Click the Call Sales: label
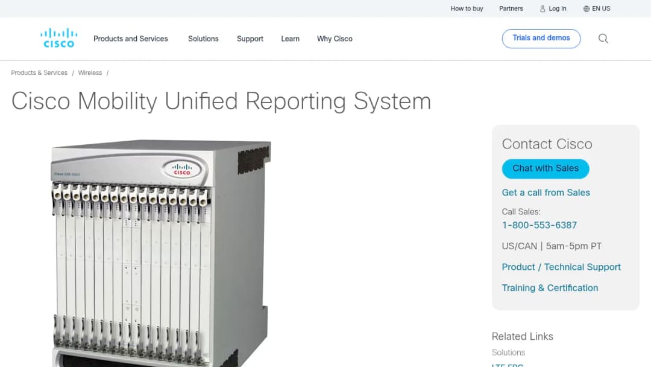651x367 pixels. point(521,211)
